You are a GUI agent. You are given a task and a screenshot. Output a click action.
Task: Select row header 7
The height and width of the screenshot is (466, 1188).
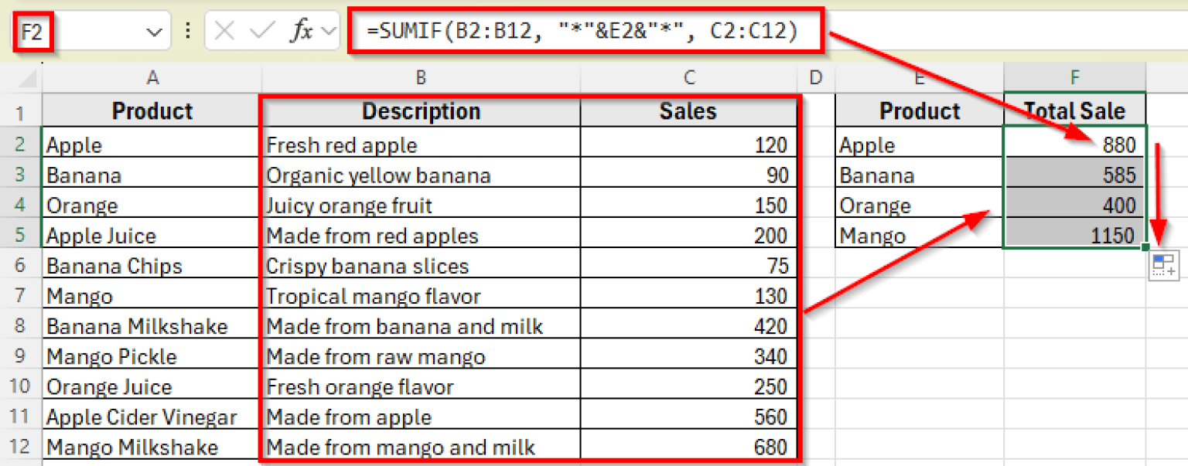pyautogui.click(x=21, y=295)
